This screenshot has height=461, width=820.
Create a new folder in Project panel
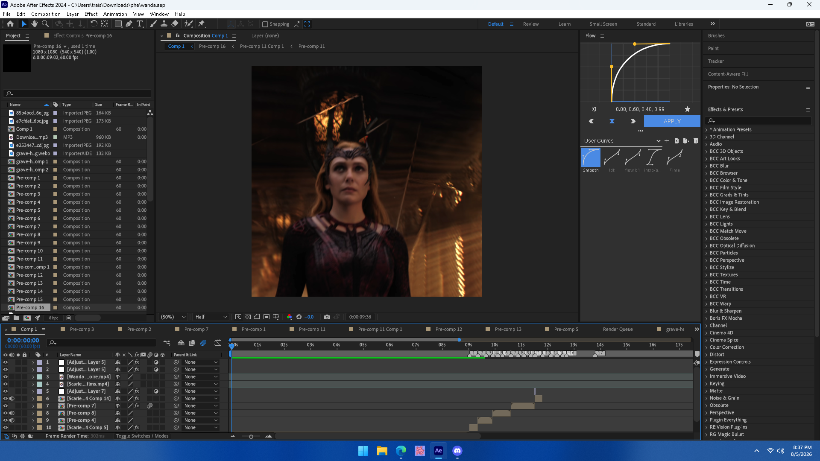[x=16, y=318]
